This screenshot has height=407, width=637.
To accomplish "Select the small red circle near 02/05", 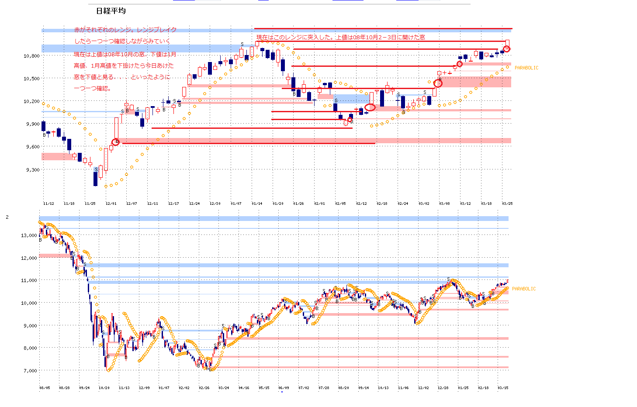I will pyautogui.click(x=350, y=120).
